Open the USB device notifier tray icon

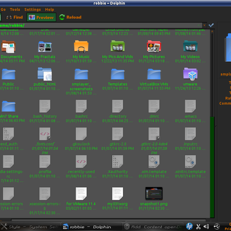tap(217, 226)
